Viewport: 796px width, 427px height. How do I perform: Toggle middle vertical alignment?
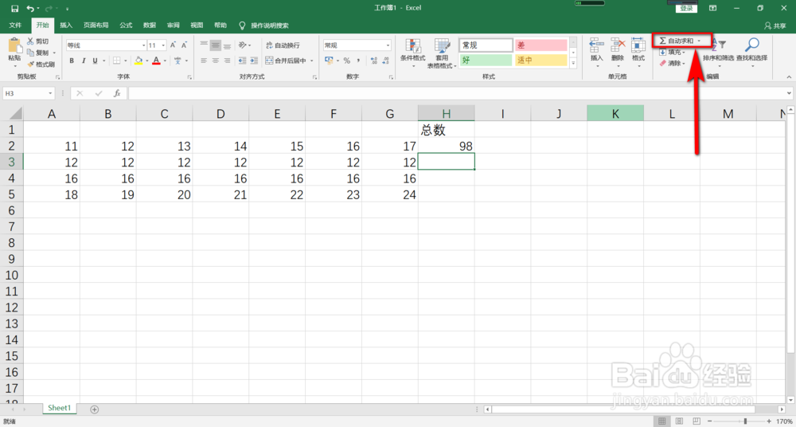point(216,45)
